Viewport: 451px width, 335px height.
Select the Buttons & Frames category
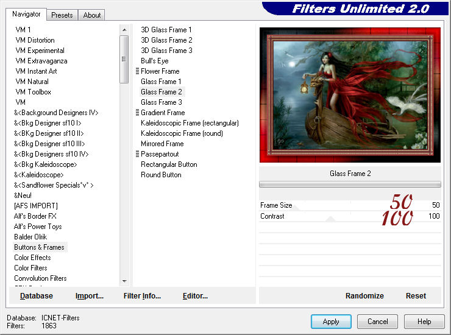click(x=40, y=247)
